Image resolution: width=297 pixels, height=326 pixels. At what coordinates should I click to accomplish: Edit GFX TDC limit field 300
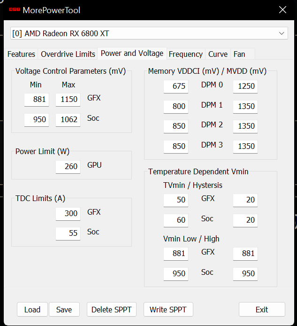68,214
